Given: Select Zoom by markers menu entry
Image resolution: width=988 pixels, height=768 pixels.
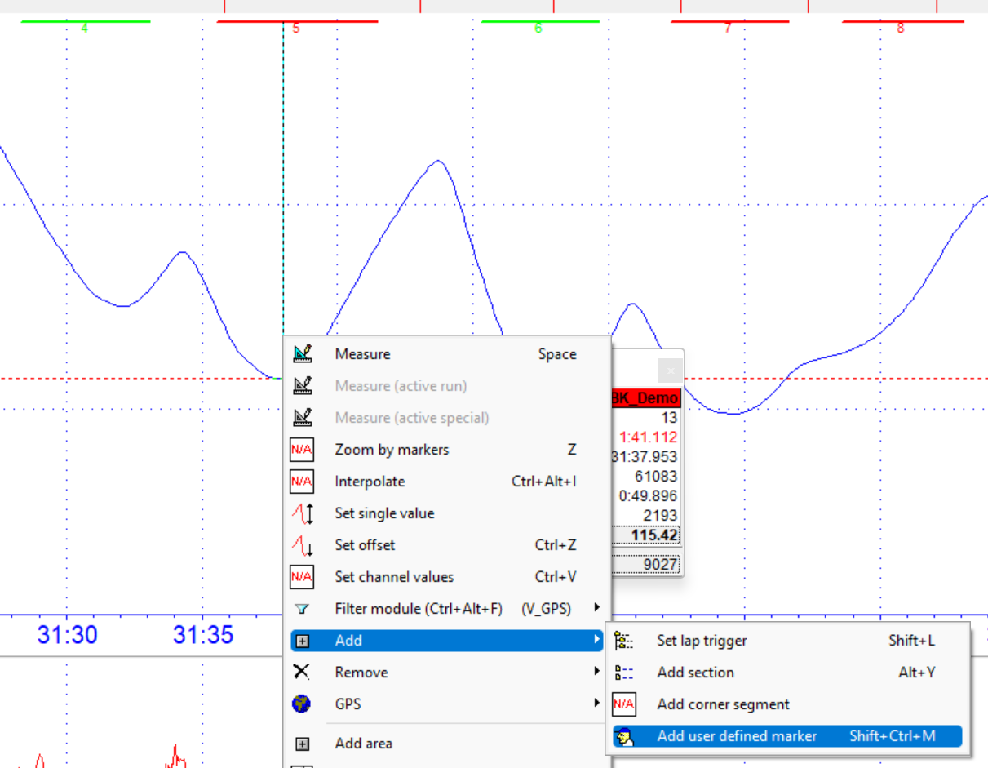Looking at the screenshot, I should [x=392, y=450].
